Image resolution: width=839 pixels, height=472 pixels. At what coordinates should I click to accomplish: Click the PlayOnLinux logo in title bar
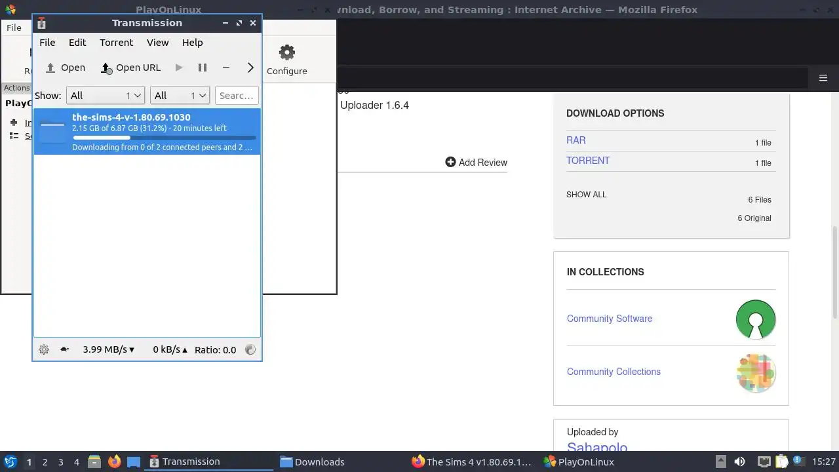pyautogui.click(x=9, y=10)
